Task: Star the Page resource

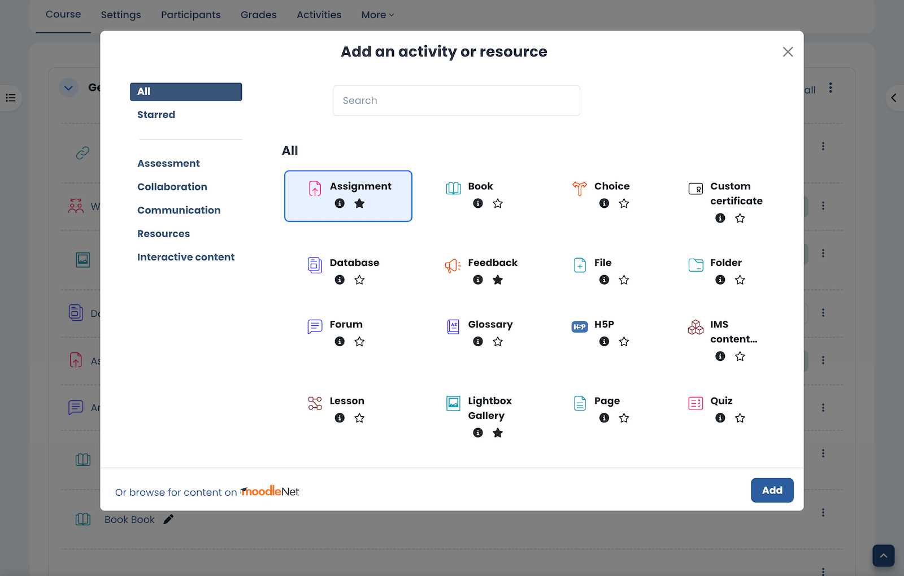Action: click(x=624, y=418)
